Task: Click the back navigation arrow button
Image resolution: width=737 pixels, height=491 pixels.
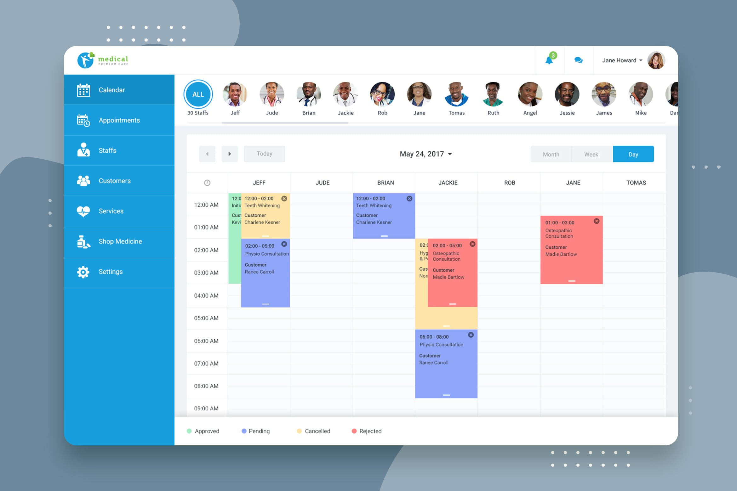Action: tap(207, 154)
